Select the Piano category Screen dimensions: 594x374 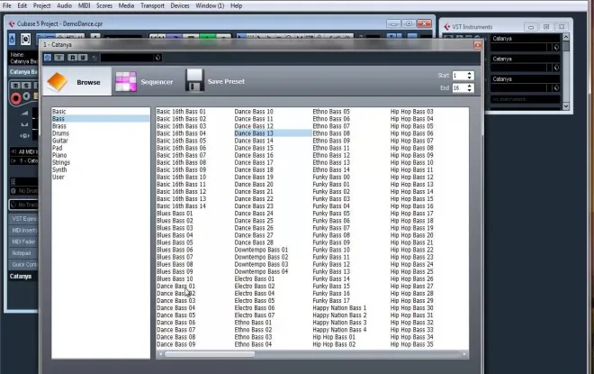[101, 155]
